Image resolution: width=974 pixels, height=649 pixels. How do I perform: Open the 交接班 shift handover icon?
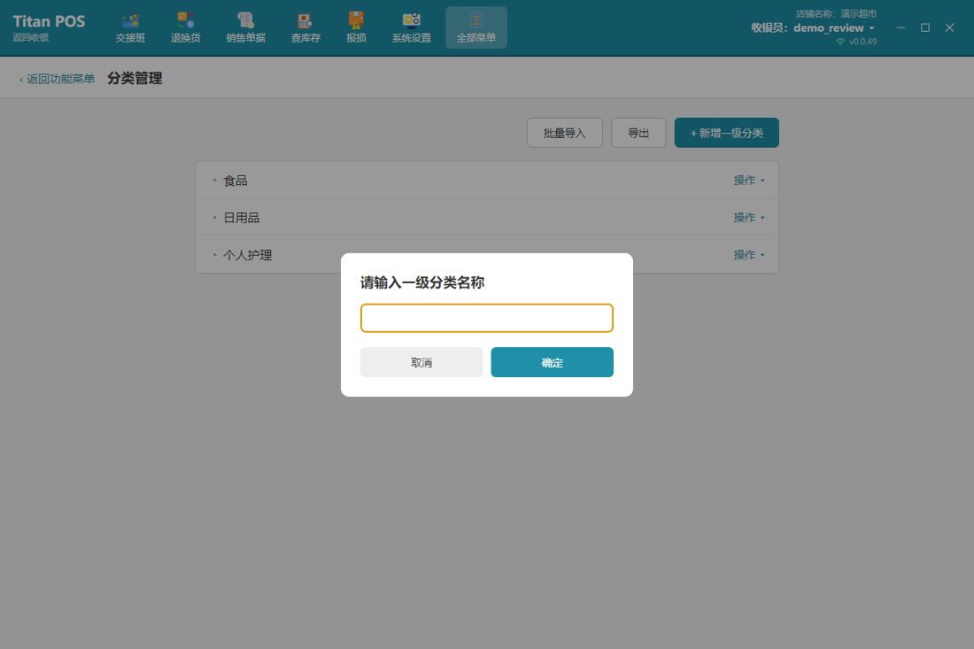130,28
